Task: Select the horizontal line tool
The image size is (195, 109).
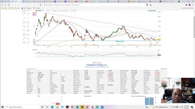Action: pos(28,18)
